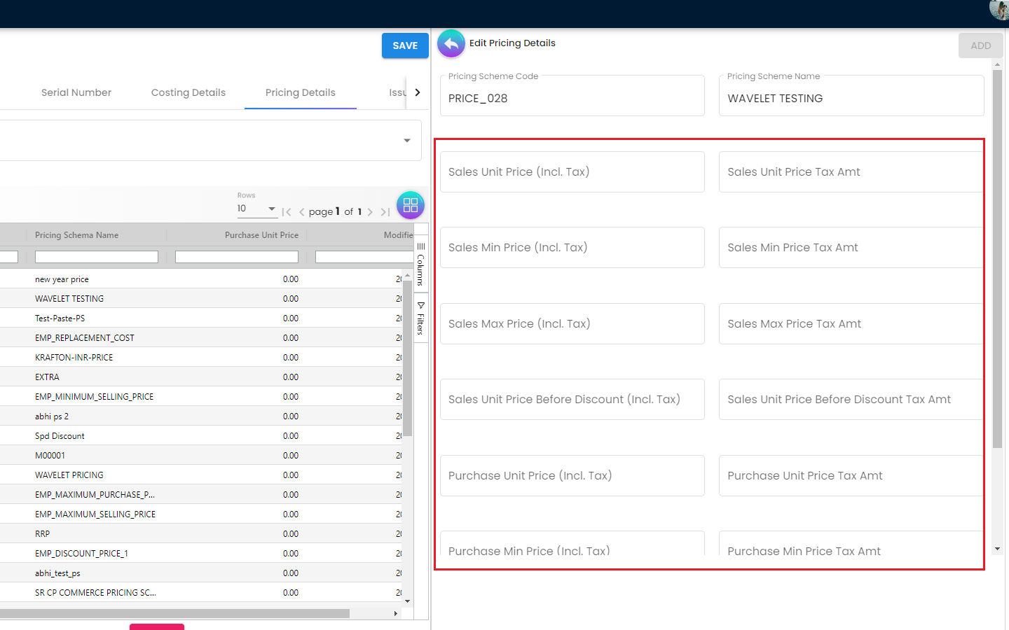The image size is (1009, 630).
Task: Switch to Serial Number tab
Action: (76, 92)
